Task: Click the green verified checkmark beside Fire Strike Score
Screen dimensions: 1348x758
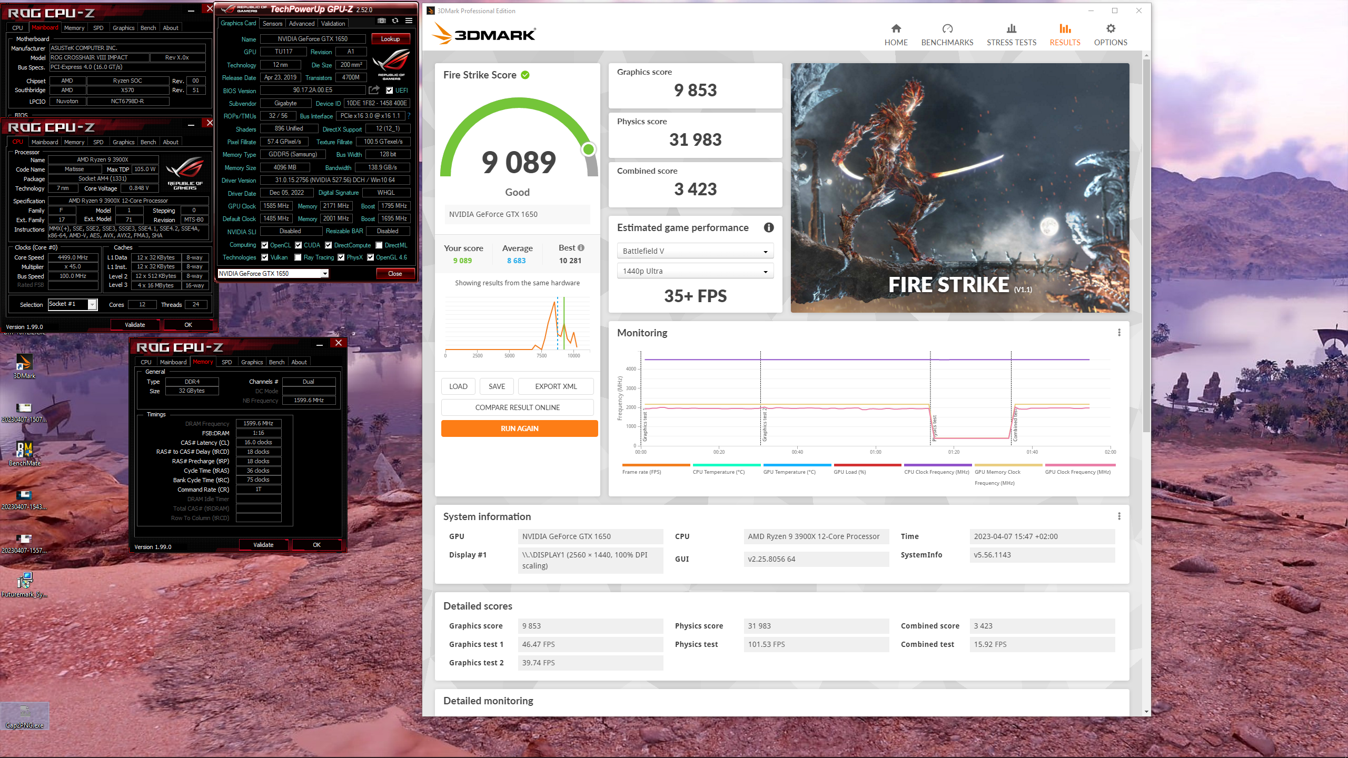Action: 525,75
